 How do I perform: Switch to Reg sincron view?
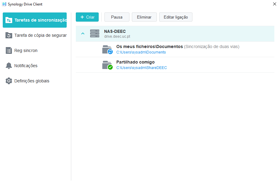point(35,50)
